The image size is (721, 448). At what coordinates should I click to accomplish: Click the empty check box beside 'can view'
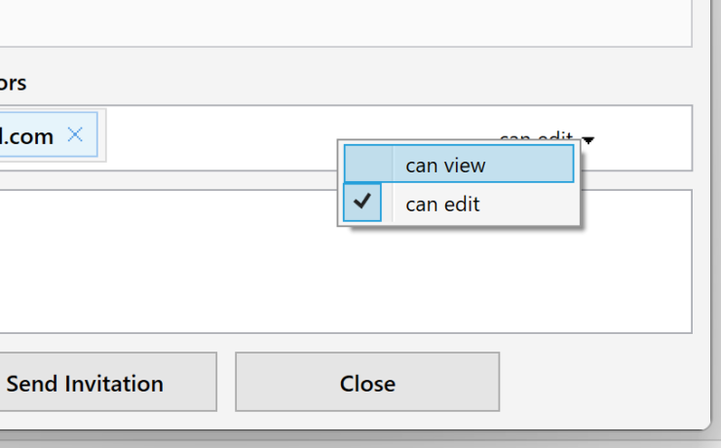tap(368, 164)
